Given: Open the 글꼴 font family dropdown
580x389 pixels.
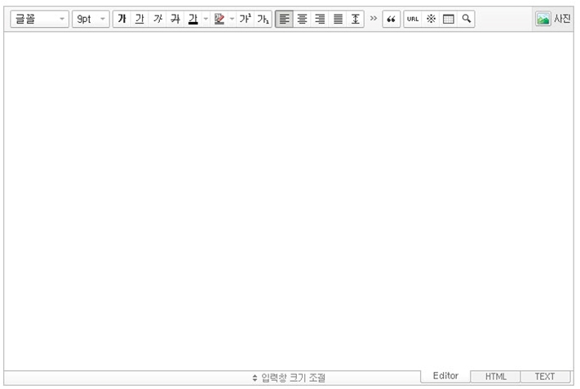Looking at the screenshot, I should 39,20.
